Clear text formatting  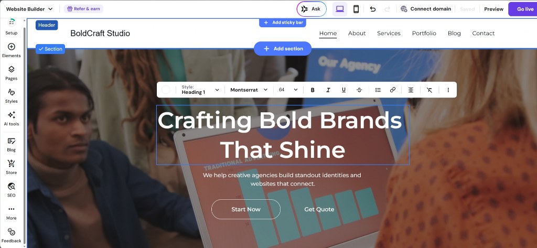click(429, 90)
